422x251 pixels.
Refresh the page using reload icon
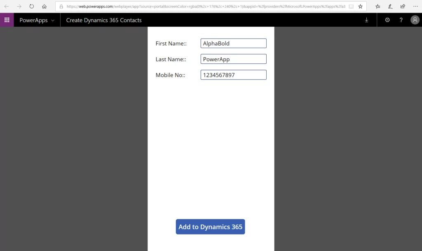point(31,7)
